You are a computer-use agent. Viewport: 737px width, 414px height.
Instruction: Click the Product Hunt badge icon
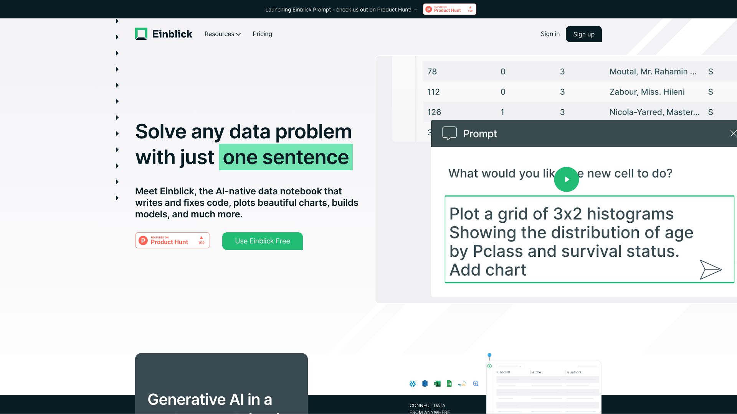point(449,9)
